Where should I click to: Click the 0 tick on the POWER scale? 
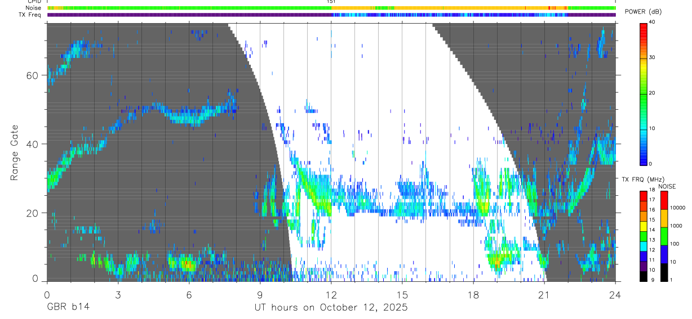(x=651, y=164)
